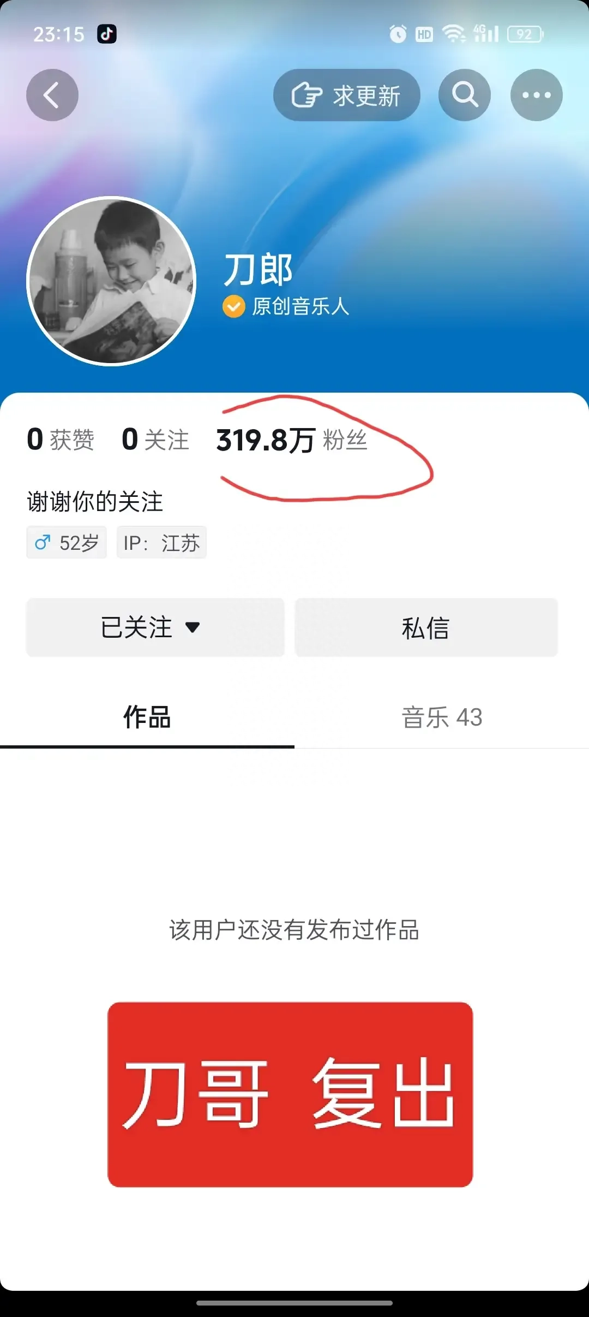Open the search magnifier icon
Viewport: 589px width, 1317px height.
[465, 95]
